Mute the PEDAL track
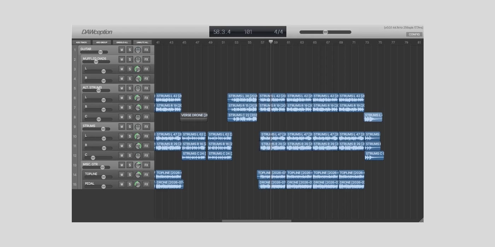This screenshot has width=495, height=247. (x=122, y=184)
